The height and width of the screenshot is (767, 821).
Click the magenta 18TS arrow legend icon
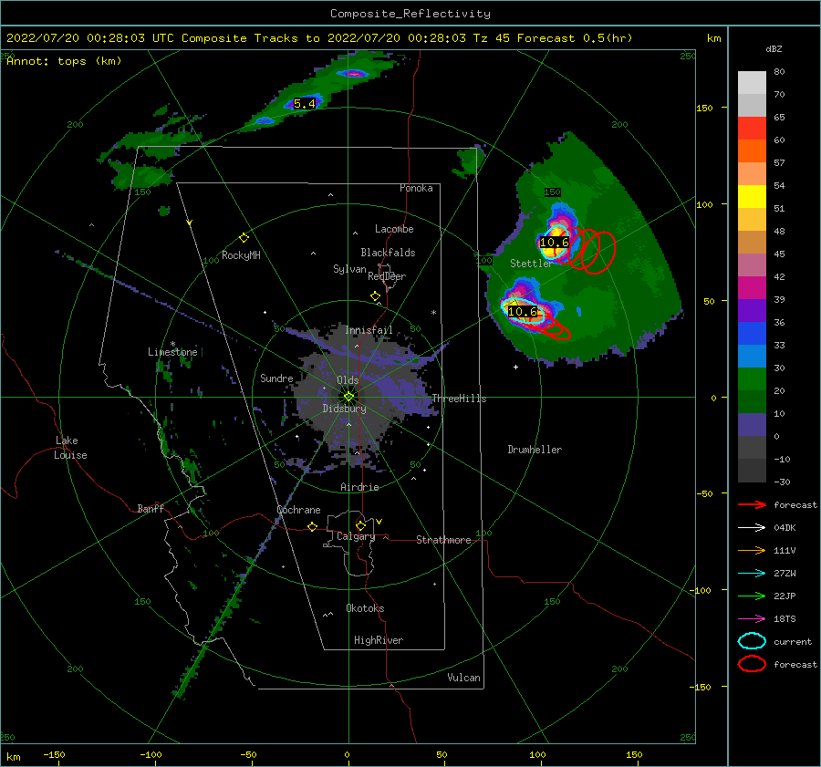click(x=752, y=619)
